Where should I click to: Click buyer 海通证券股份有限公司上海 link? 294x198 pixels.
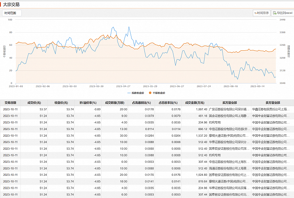tap(229, 169)
